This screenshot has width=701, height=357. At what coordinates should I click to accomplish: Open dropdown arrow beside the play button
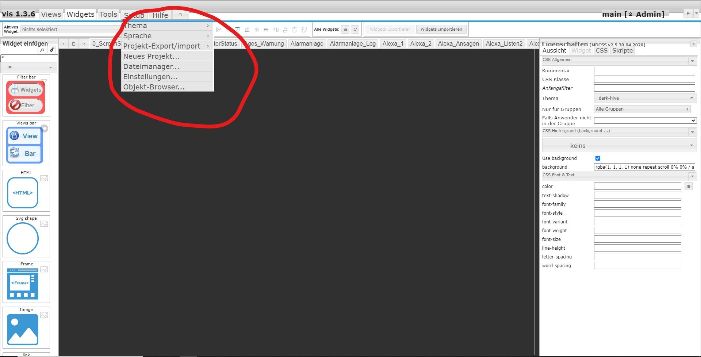coord(696,14)
